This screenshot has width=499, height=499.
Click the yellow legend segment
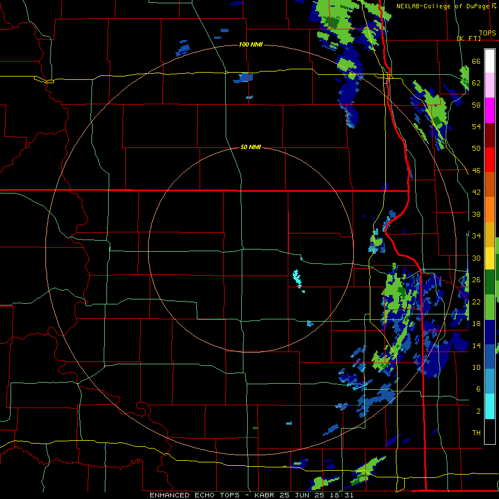point(490,258)
